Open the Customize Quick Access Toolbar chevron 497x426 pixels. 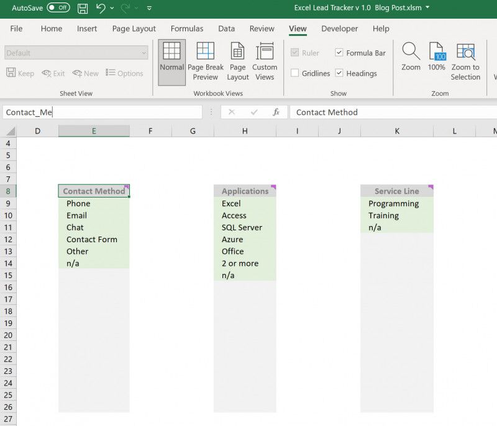click(x=148, y=8)
